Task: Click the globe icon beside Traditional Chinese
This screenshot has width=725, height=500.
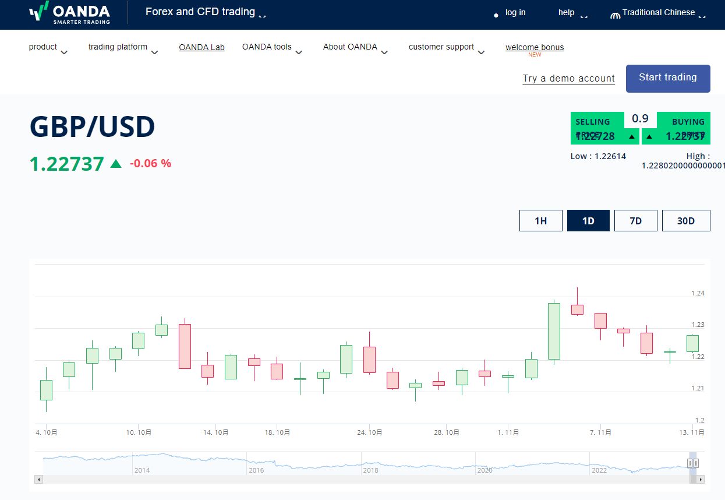Action: click(x=614, y=12)
